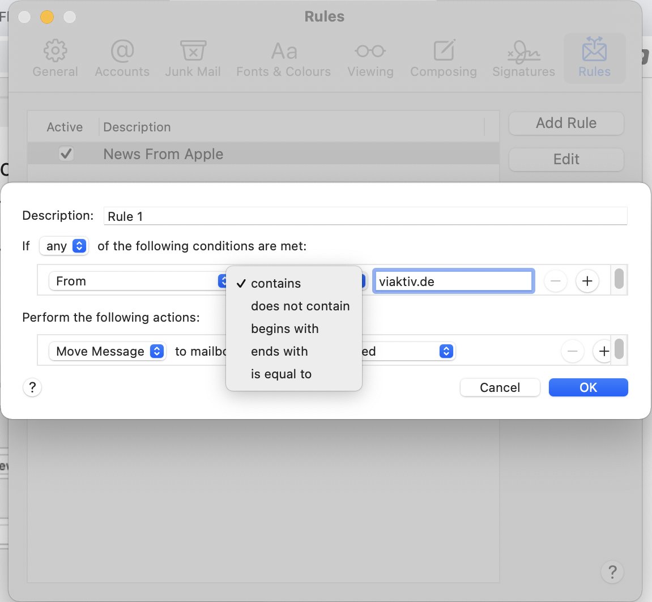Image resolution: width=652 pixels, height=602 pixels.
Task: Toggle the News From Apple active checkbox
Action: (66, 154)
